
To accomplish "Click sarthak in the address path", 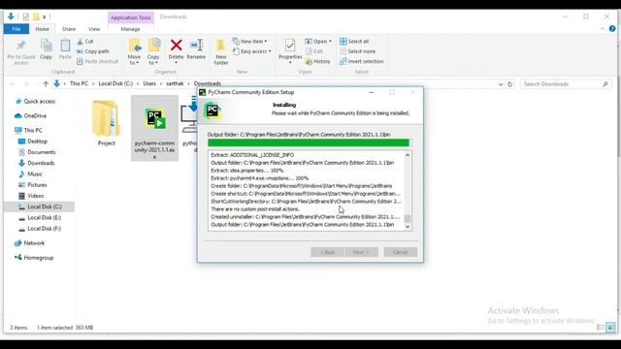I will pos(175,83).
